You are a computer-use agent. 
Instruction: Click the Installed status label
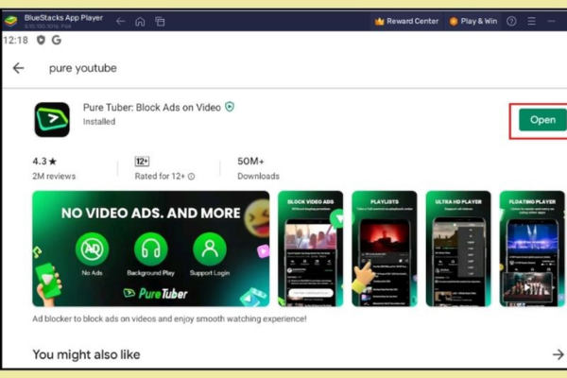coord(99,122)
